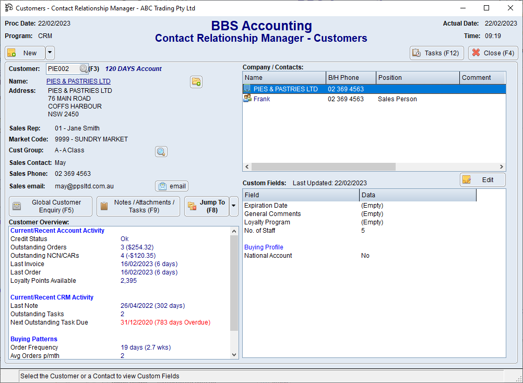The height and width of the screenshot is (383, 523).
Task: Click the Buying Patterns heading link
Action: (33, 339)
